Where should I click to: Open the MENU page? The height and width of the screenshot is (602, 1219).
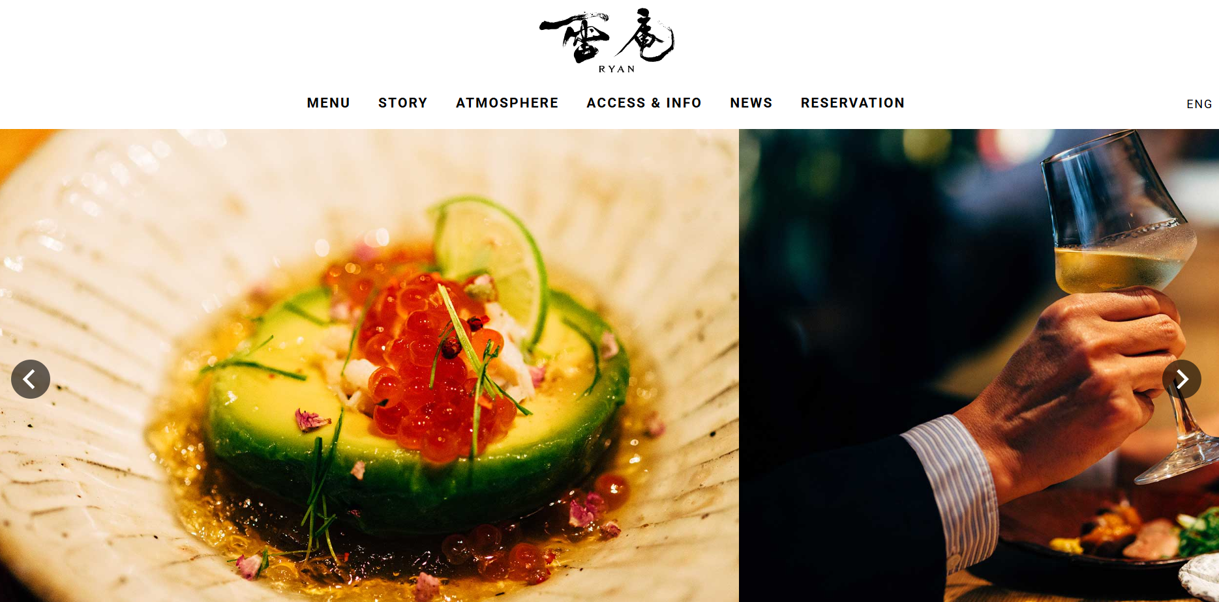coord(328,103)
